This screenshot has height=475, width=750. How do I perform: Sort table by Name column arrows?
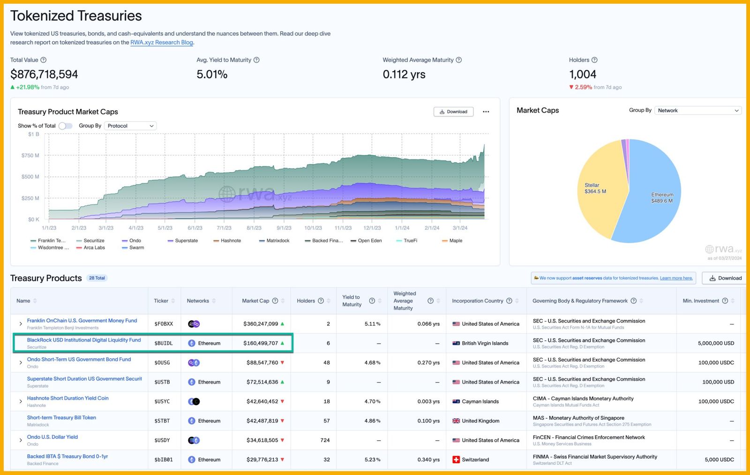pyautogui.click(x=35, y=301)
